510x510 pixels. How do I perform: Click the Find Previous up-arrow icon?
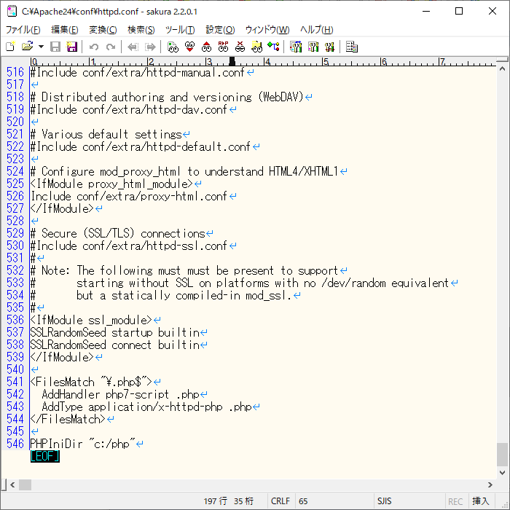point(206,47)
